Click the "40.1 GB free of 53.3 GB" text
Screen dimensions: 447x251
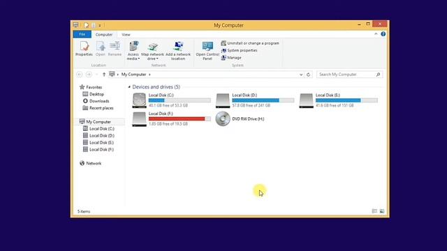[168, 105]
